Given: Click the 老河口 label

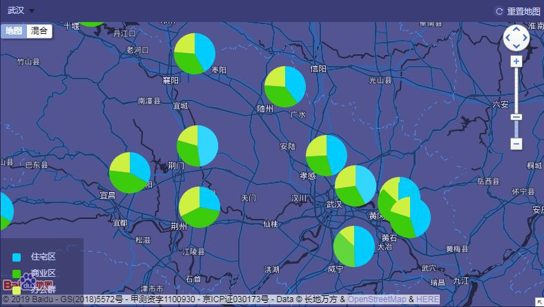Looking at the screenshot, I should (x=137, y=50).
